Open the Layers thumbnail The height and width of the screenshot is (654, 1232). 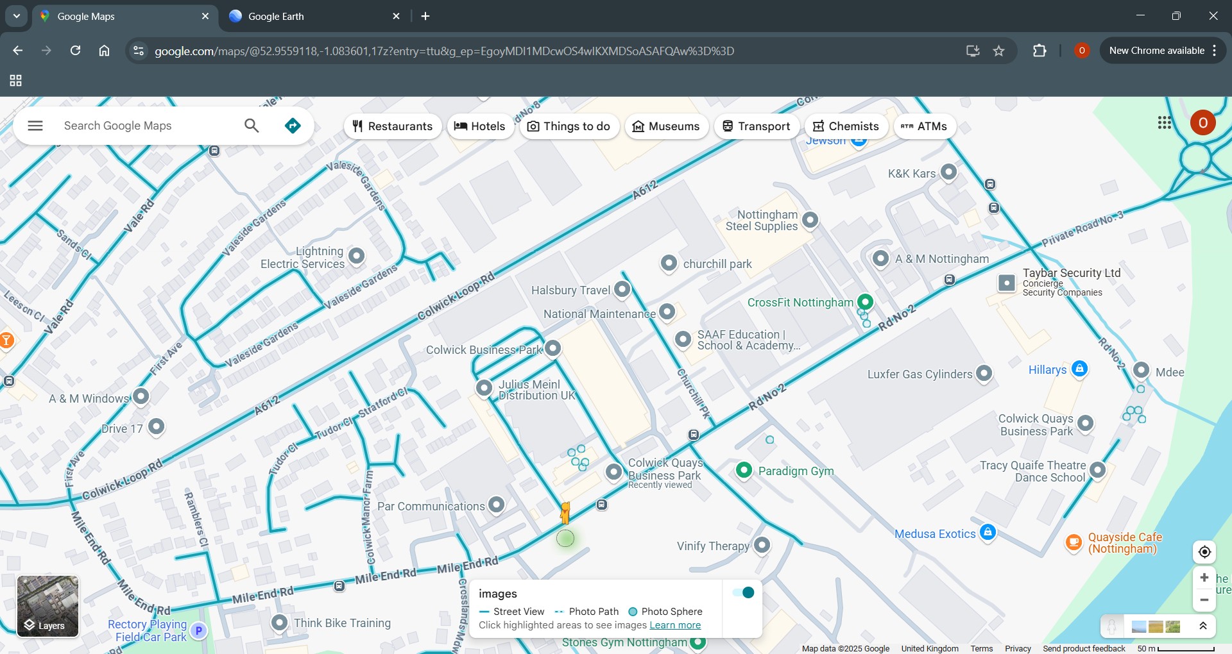coord(48,606)
